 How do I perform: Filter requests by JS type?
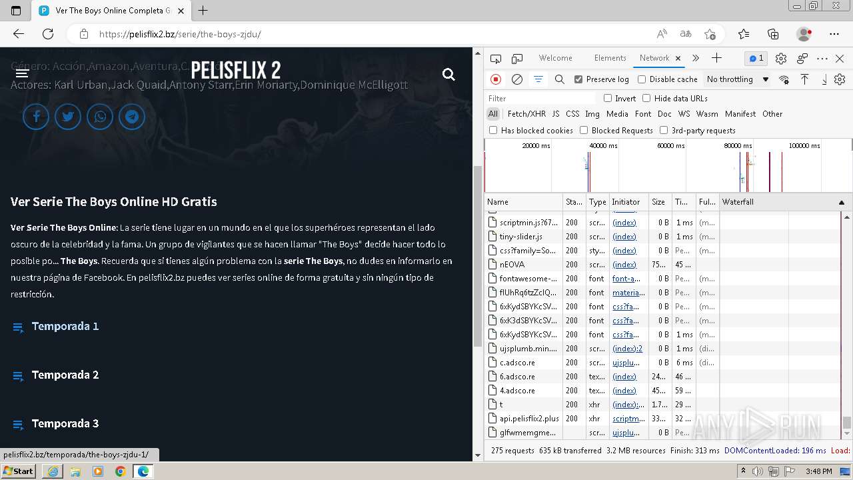pyautogui.click(x=556, y=114)
